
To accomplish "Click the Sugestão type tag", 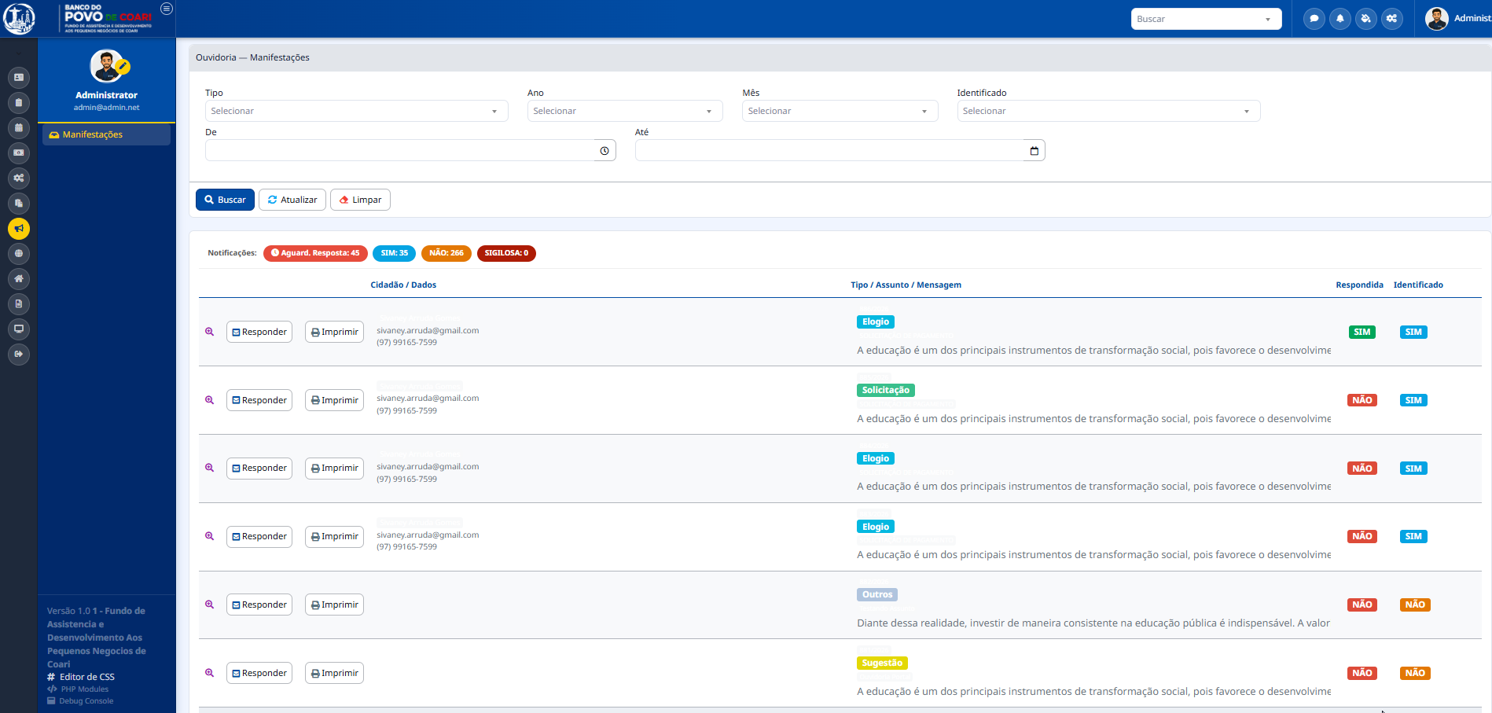I will pyautogui.click(x=882, y=663).
